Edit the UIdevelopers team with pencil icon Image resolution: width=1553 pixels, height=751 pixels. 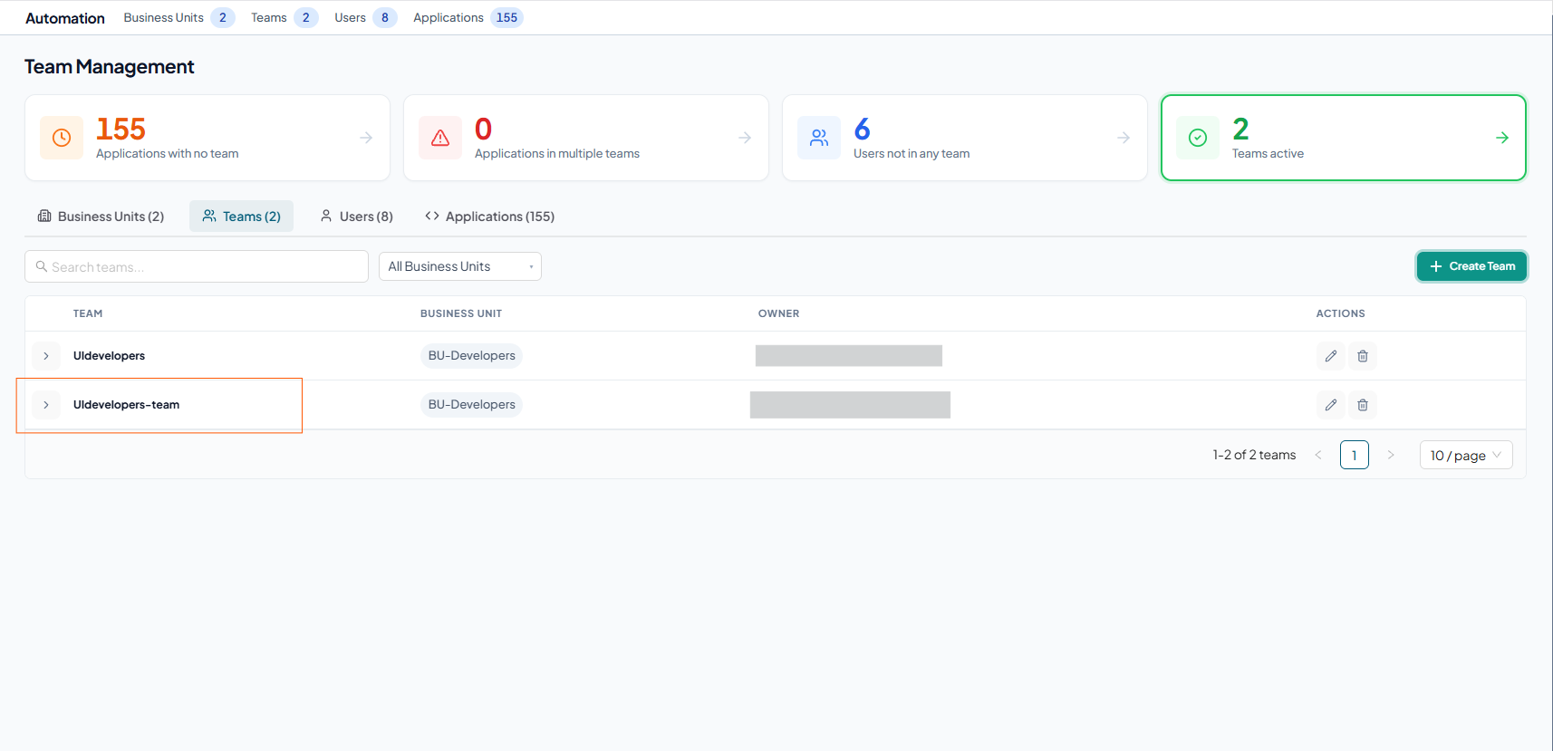(x=1331, y=356)
